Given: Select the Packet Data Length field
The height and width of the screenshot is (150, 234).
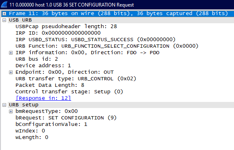Looking at the screenshot, I should [x=50, y=85].
